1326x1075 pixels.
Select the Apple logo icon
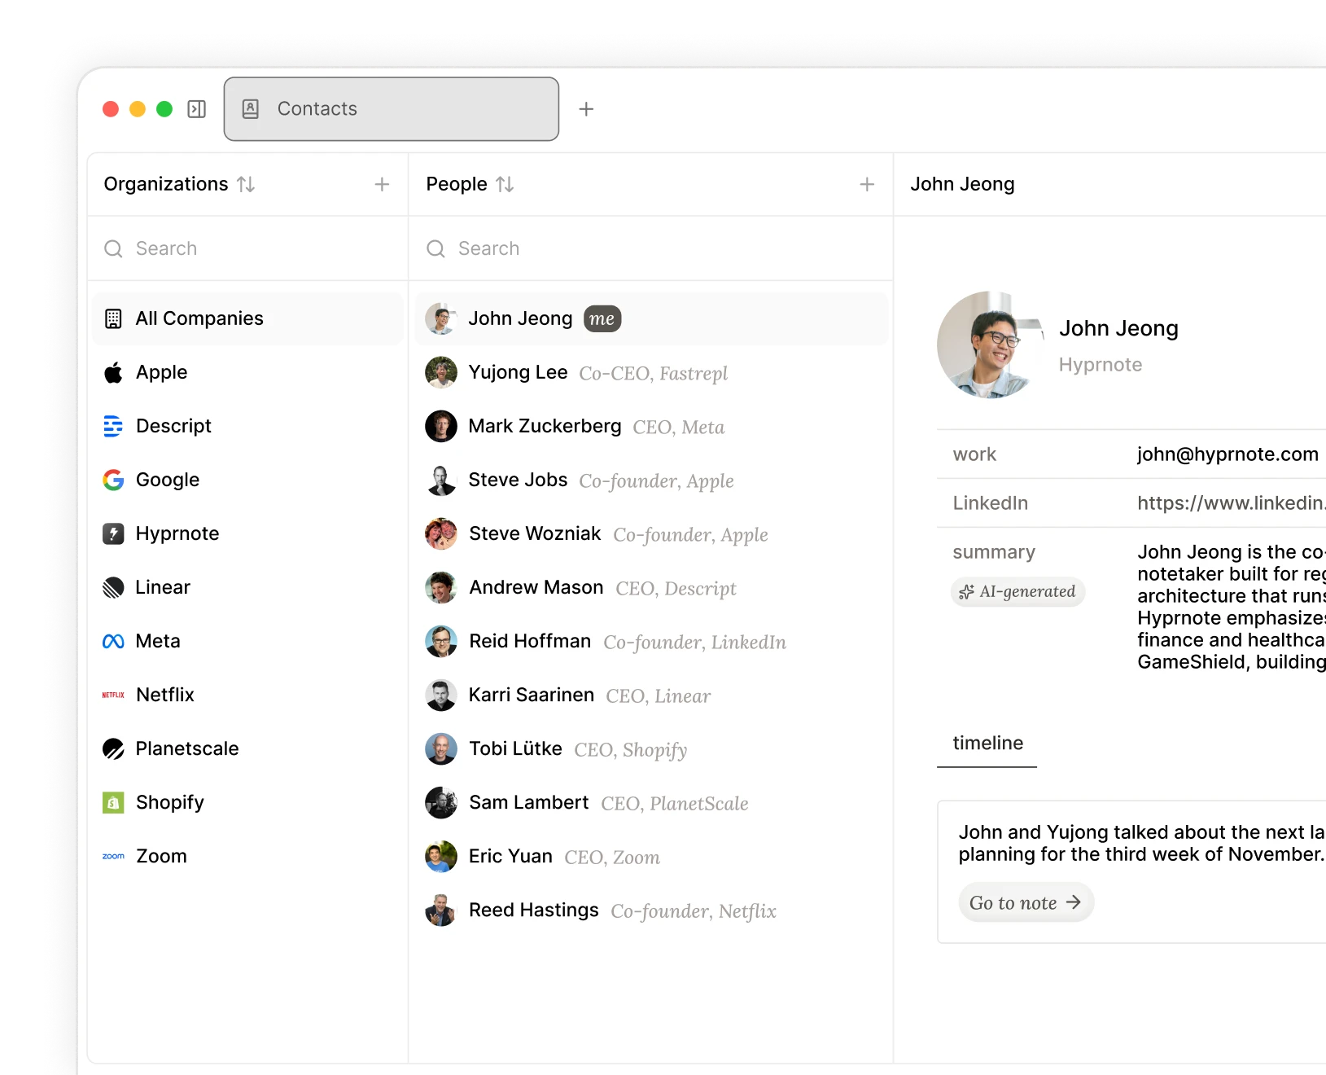click(113, 372)
